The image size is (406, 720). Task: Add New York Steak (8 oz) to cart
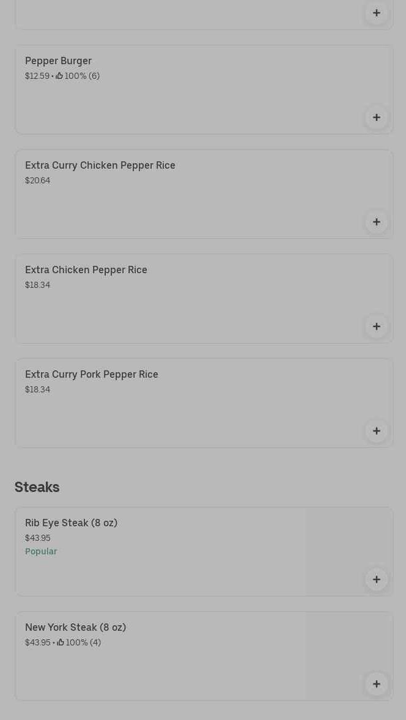point(377,684)
